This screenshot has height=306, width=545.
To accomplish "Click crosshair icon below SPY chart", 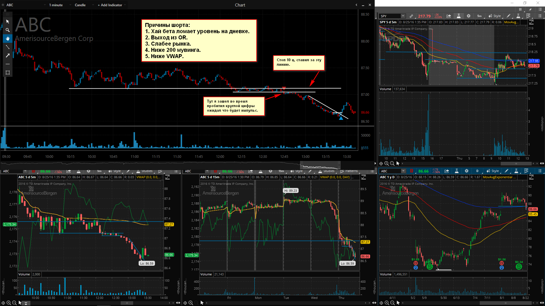I will pos(381,163).
